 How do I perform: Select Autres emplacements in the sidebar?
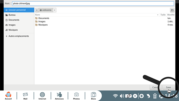tap(19, 36)
